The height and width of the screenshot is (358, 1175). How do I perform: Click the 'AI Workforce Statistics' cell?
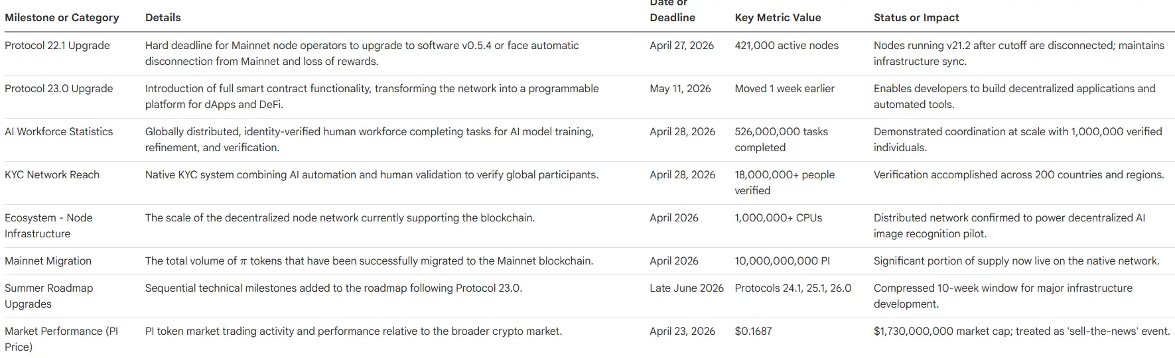coord(58,132)
